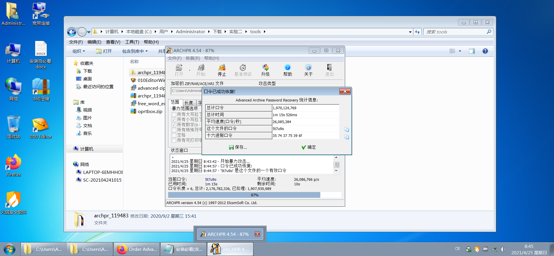Switch to the 长度 tab

[x=189, y=103]
